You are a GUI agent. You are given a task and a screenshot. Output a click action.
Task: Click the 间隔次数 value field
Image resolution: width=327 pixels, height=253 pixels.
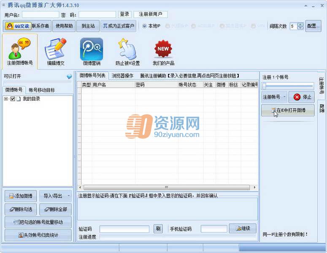pyautogui.click(x=293, y=26)
